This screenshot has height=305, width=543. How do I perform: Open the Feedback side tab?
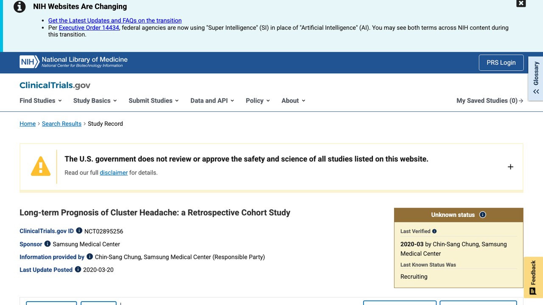pyautogui.click(x=533, y=277)
